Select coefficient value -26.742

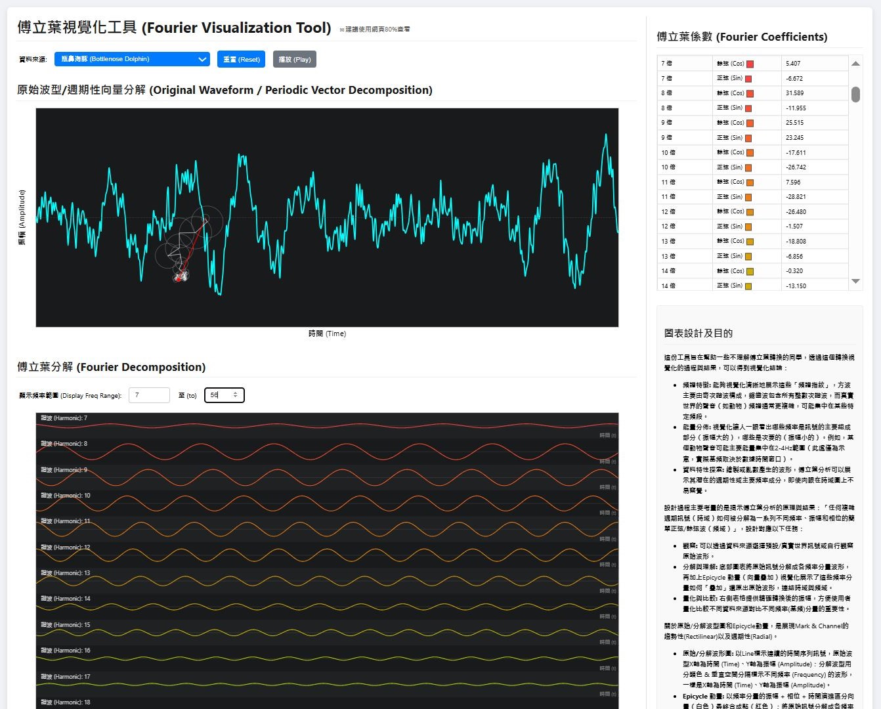[x=796, y=167]
